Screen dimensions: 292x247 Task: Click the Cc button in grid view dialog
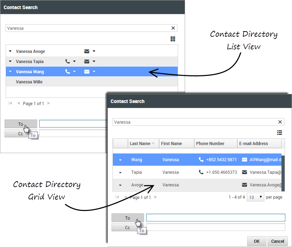tap(128, 227)
